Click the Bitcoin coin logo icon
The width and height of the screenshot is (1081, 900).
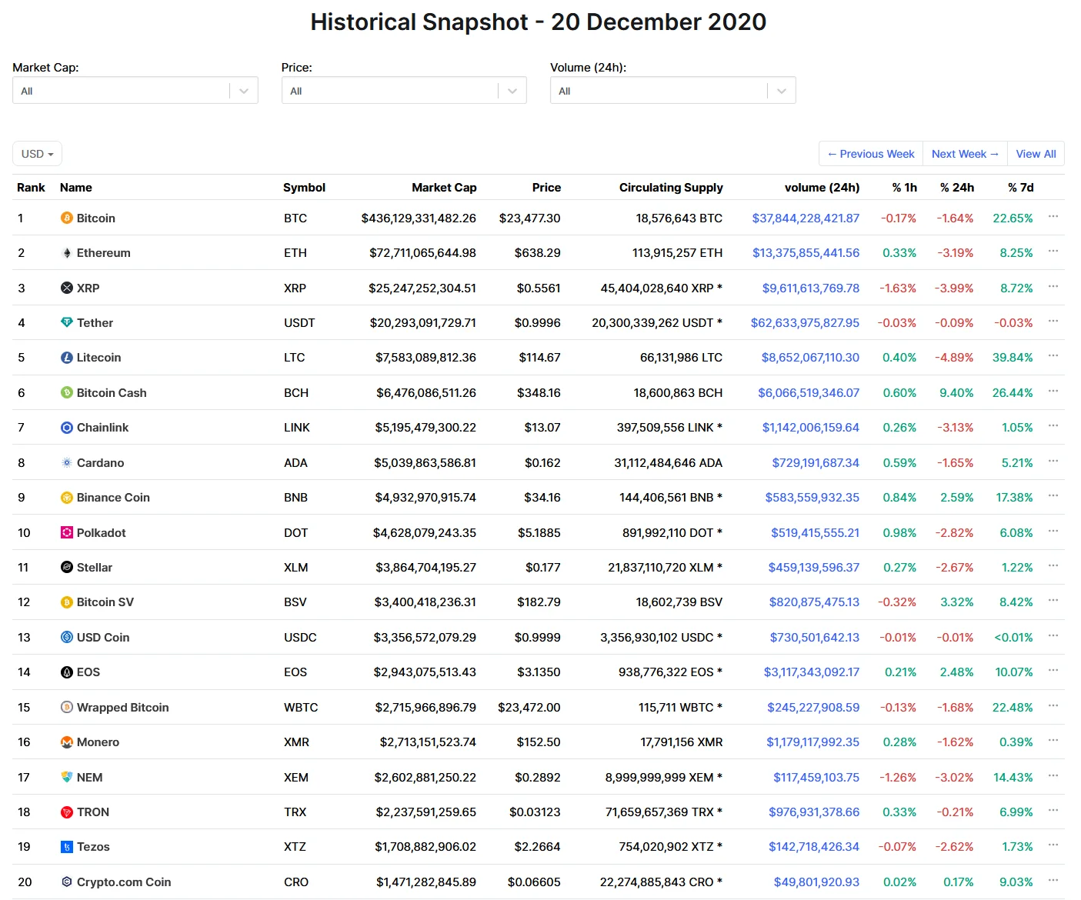(x=67, y=218)
